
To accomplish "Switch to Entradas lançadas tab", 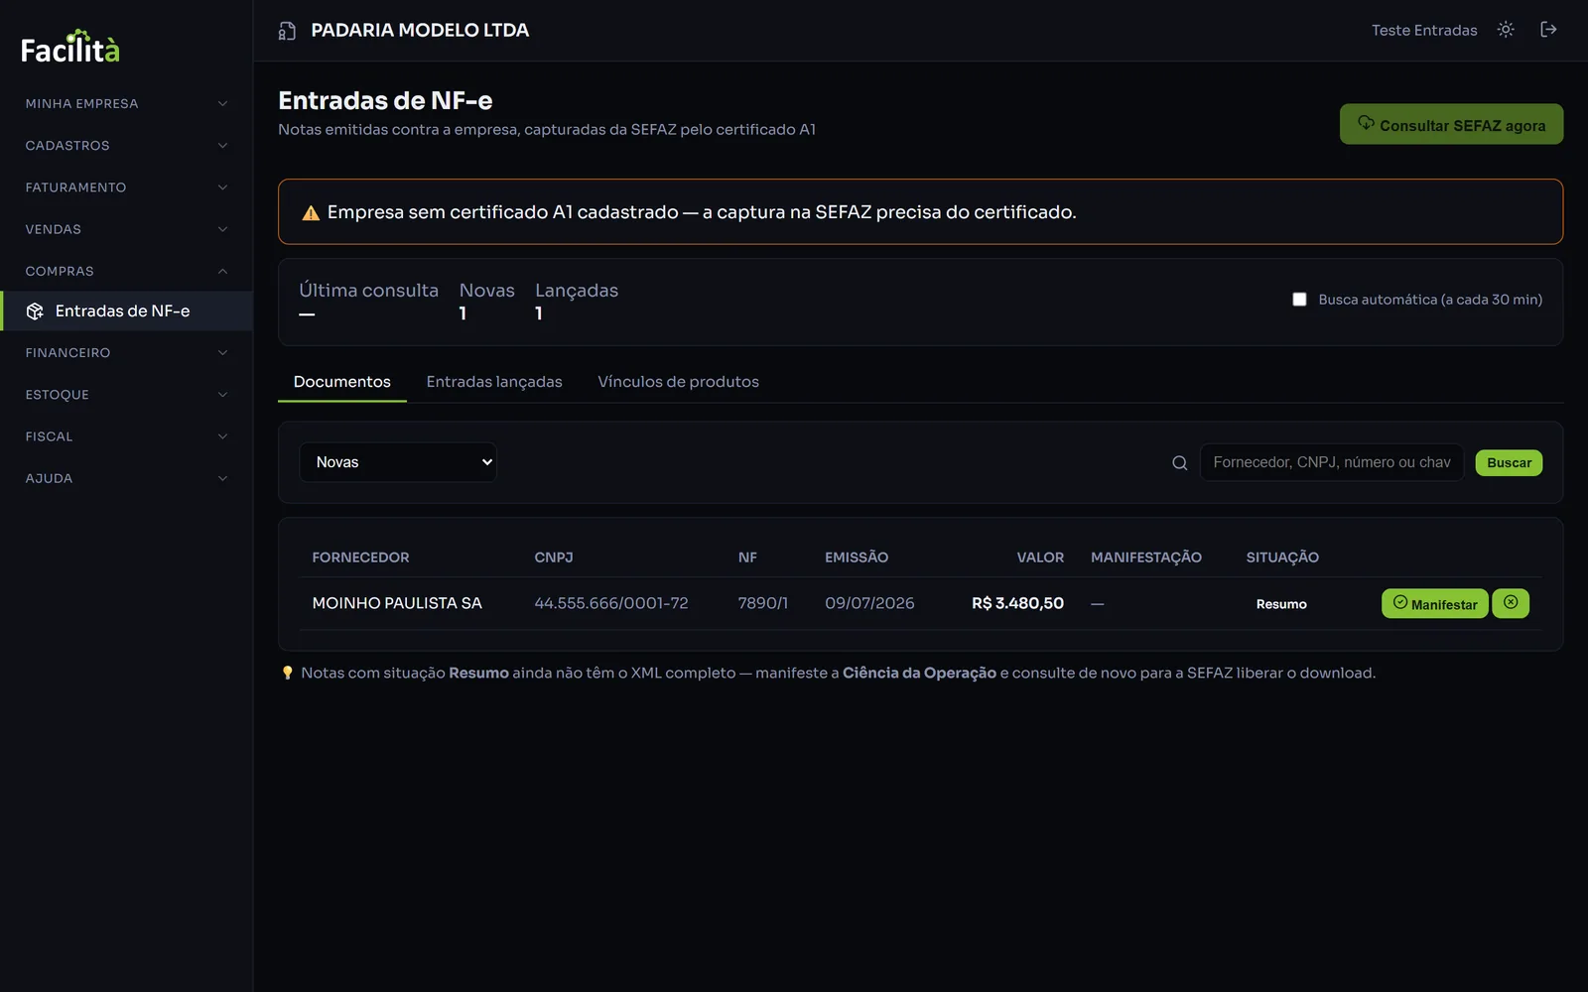I will click(494, 382).
